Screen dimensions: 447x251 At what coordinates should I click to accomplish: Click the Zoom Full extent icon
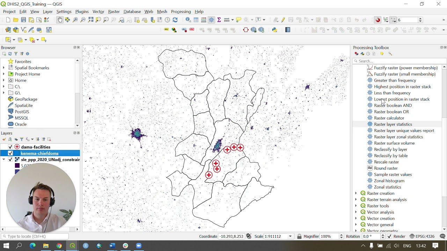pos(90,20)
